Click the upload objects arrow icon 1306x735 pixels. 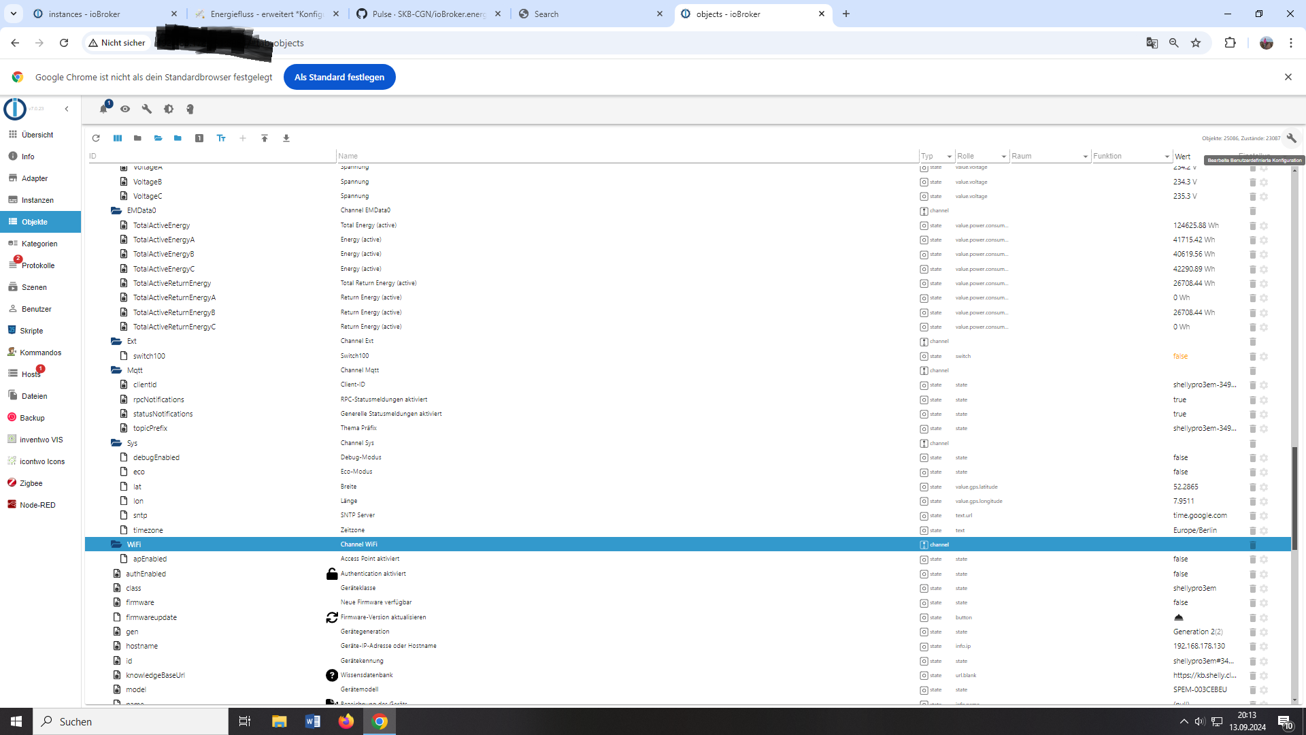(265, 138)
